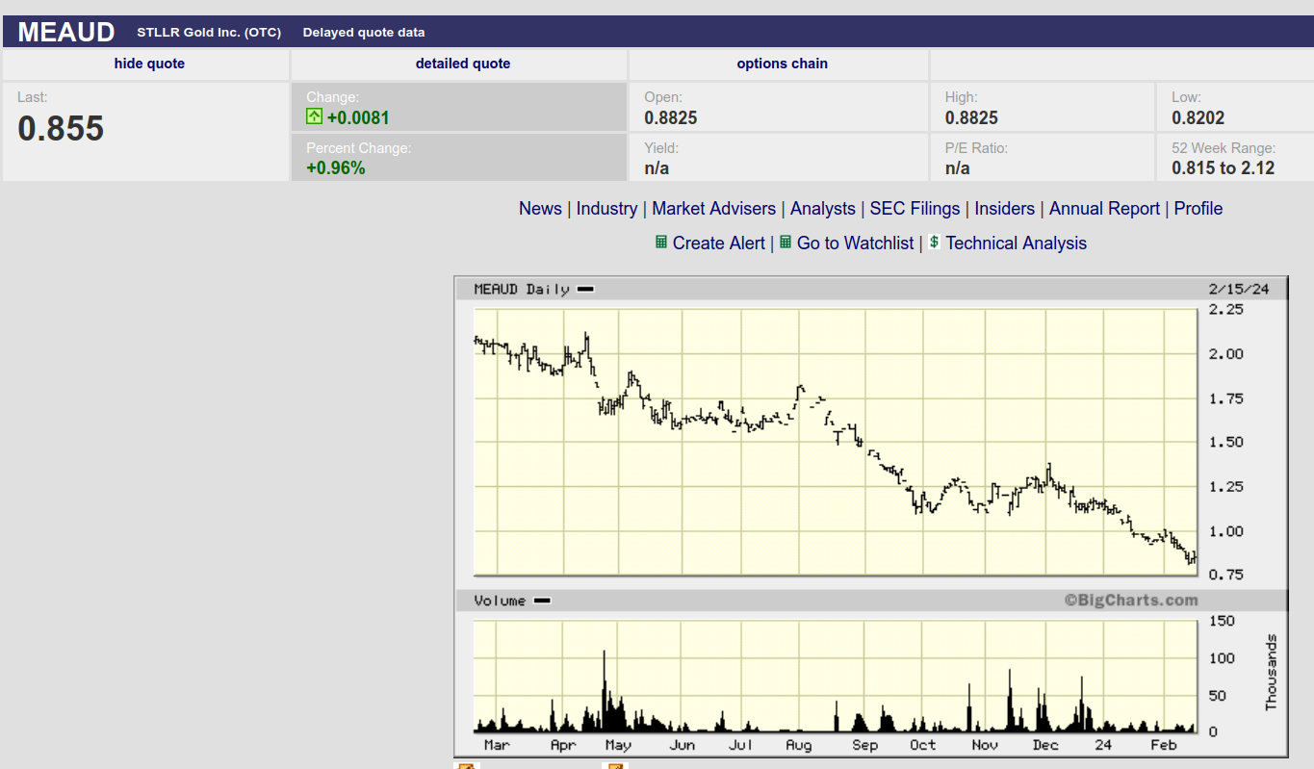Go to the Industry page
The height and width of the screenshot is (769, 1314).
coord(606,209)
